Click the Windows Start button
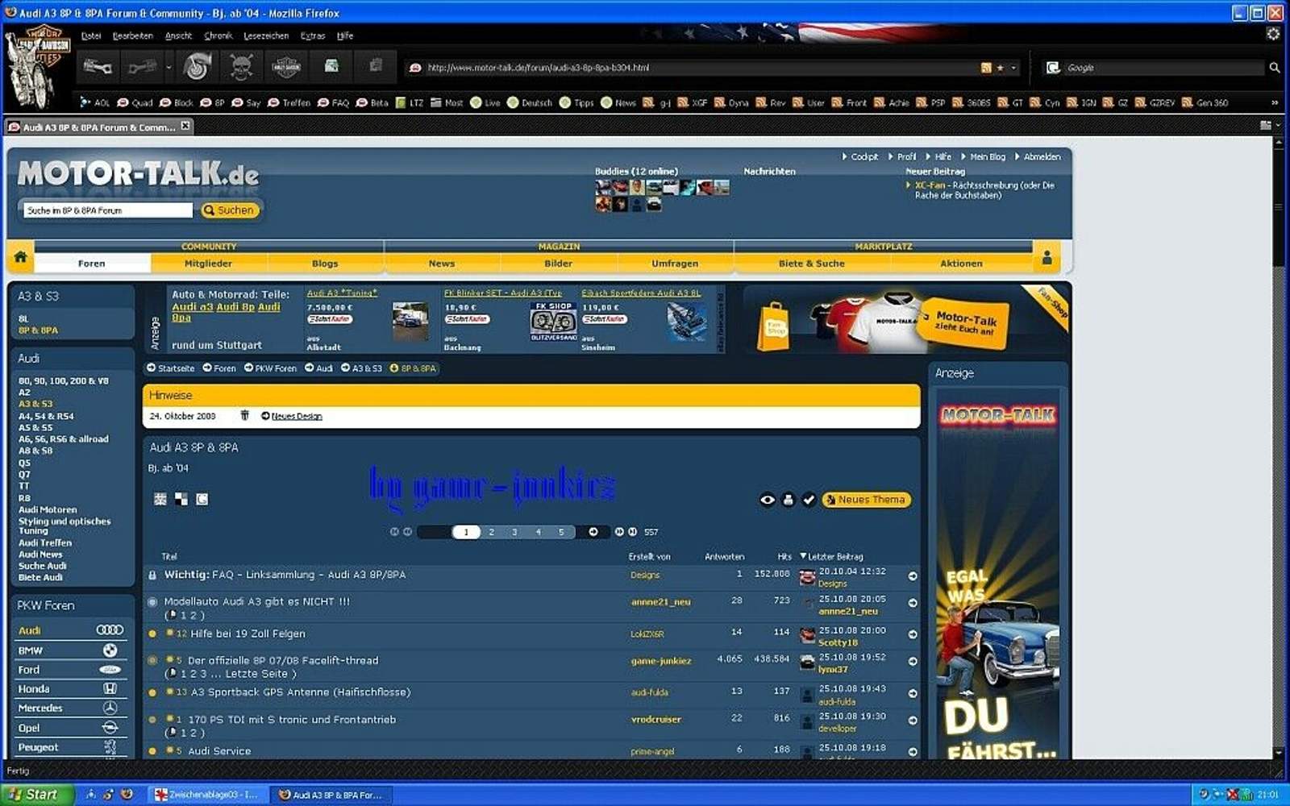This screenshot has width=1290, height=806. (x=36, y=794)
